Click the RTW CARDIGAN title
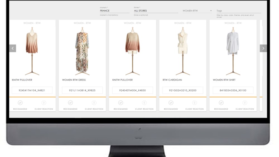The width and height of the screenshot is (279, 157). [x=172, y=80]
